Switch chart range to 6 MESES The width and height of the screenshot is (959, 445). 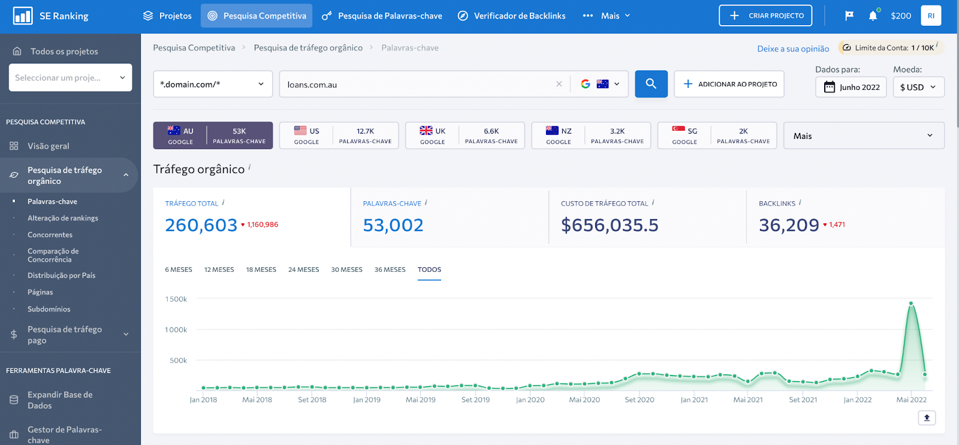[179, 270]
